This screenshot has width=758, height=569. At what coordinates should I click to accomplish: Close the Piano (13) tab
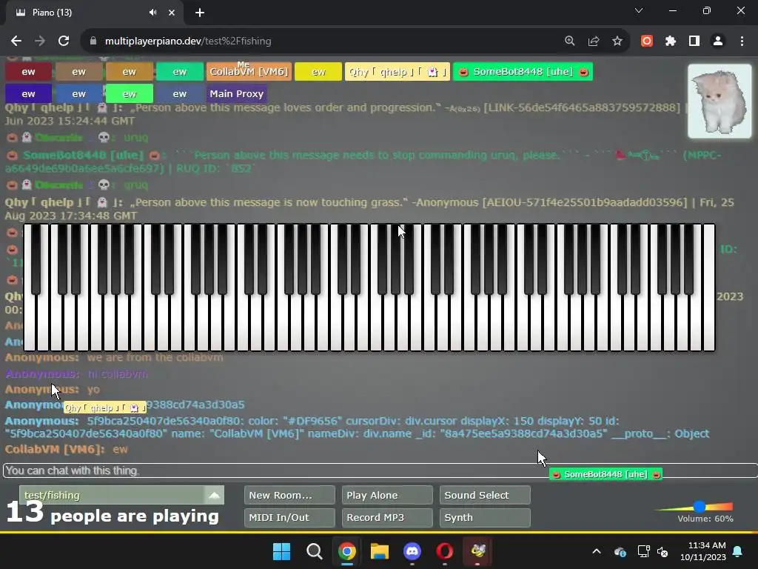[172, 13]
